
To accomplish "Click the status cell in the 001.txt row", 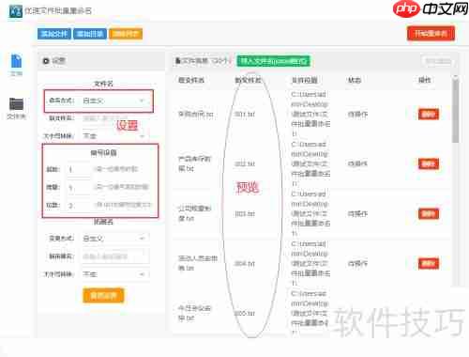I will [x=357, y=115].
